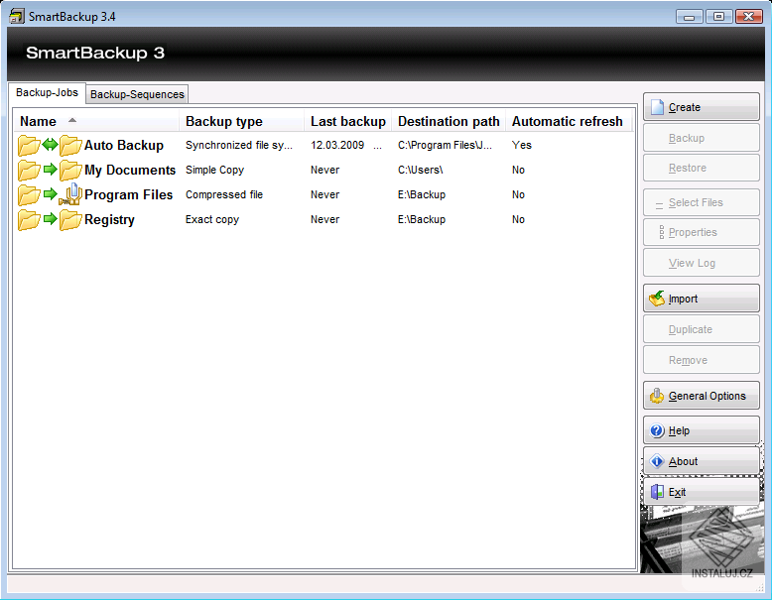Screen dimensions: 772x600
Task: Click the 'C:\Users\' destination path
Action: coord(421,170)
